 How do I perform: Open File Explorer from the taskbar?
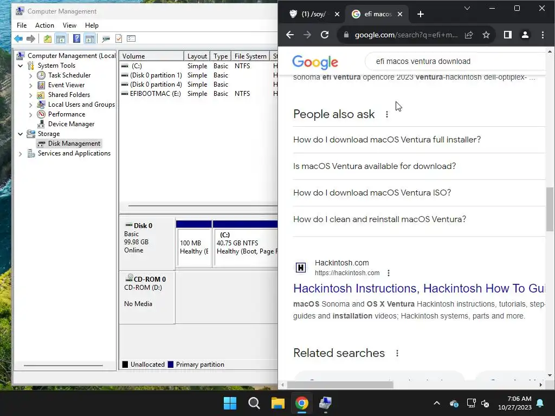pyautogui.click(x=278, y=403)
